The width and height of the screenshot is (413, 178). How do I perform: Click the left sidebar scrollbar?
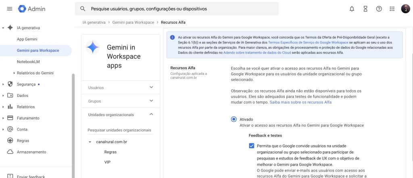click(x=73, y=126)
